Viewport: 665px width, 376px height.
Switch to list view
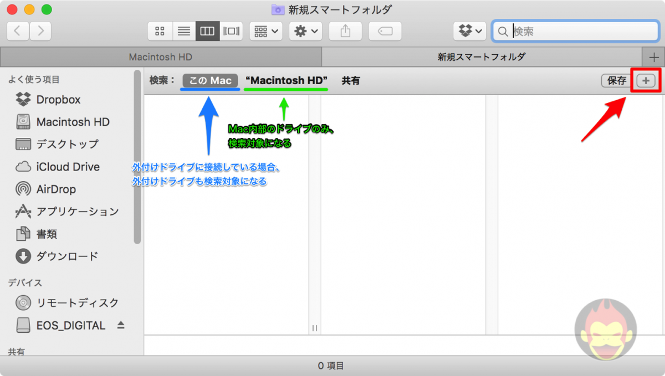[x=183, y=31]
